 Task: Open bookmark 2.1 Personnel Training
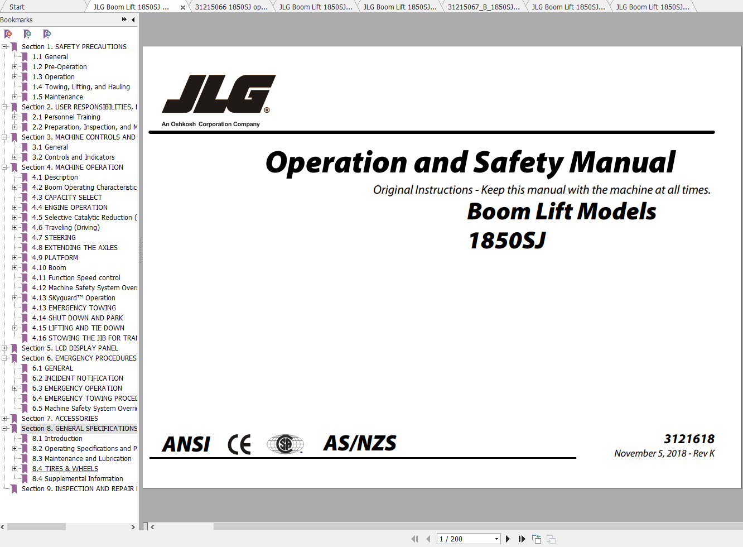[66, 117]
